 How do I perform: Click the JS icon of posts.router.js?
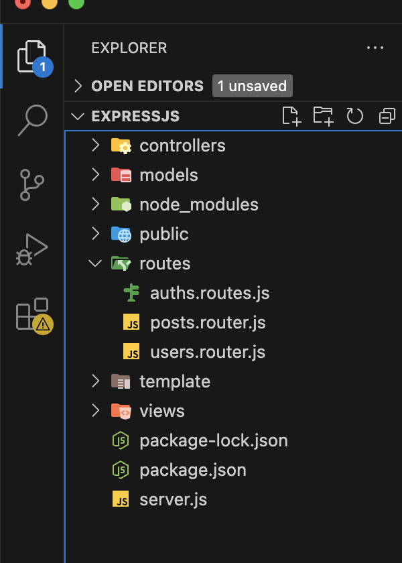[131, 322]
